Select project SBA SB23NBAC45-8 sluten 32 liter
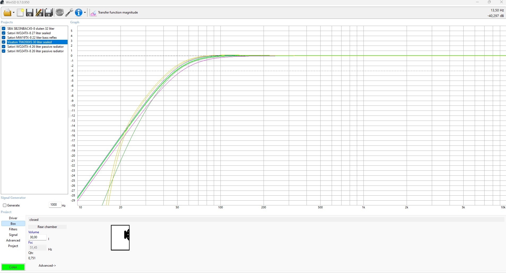This screenshot has height=273, width=506. click(x=31, y=29)
